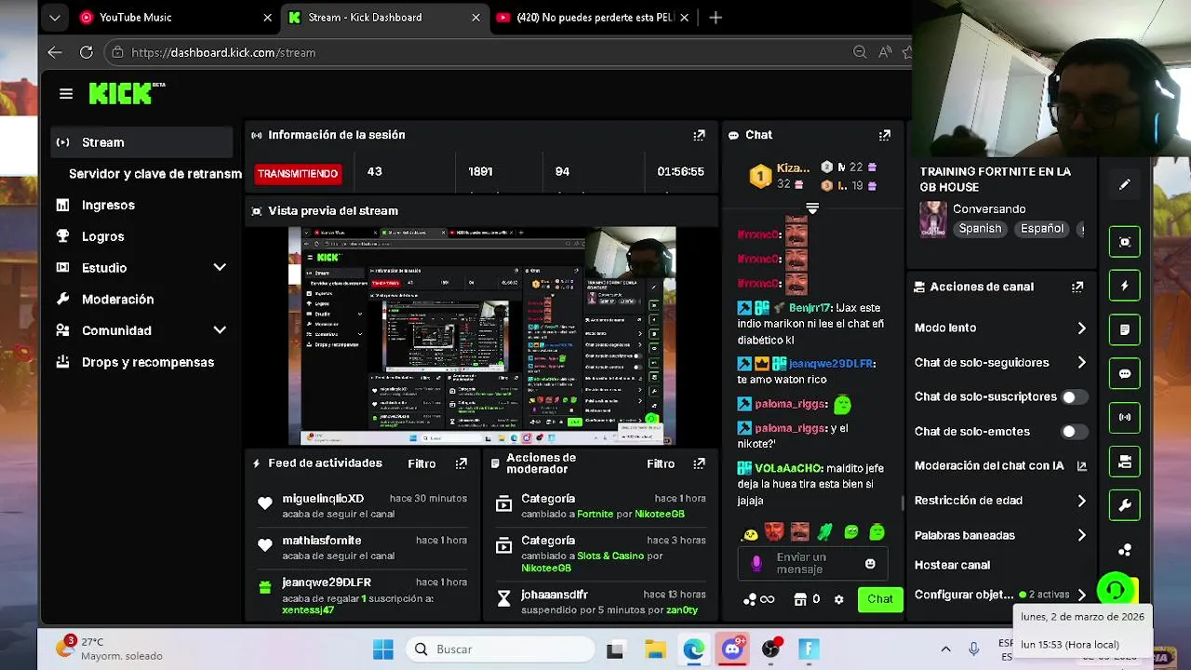1191x670 pixels.
Task: Toggle Chat de solo-suscriptores switch
Action: click(x=1075, y=397)
